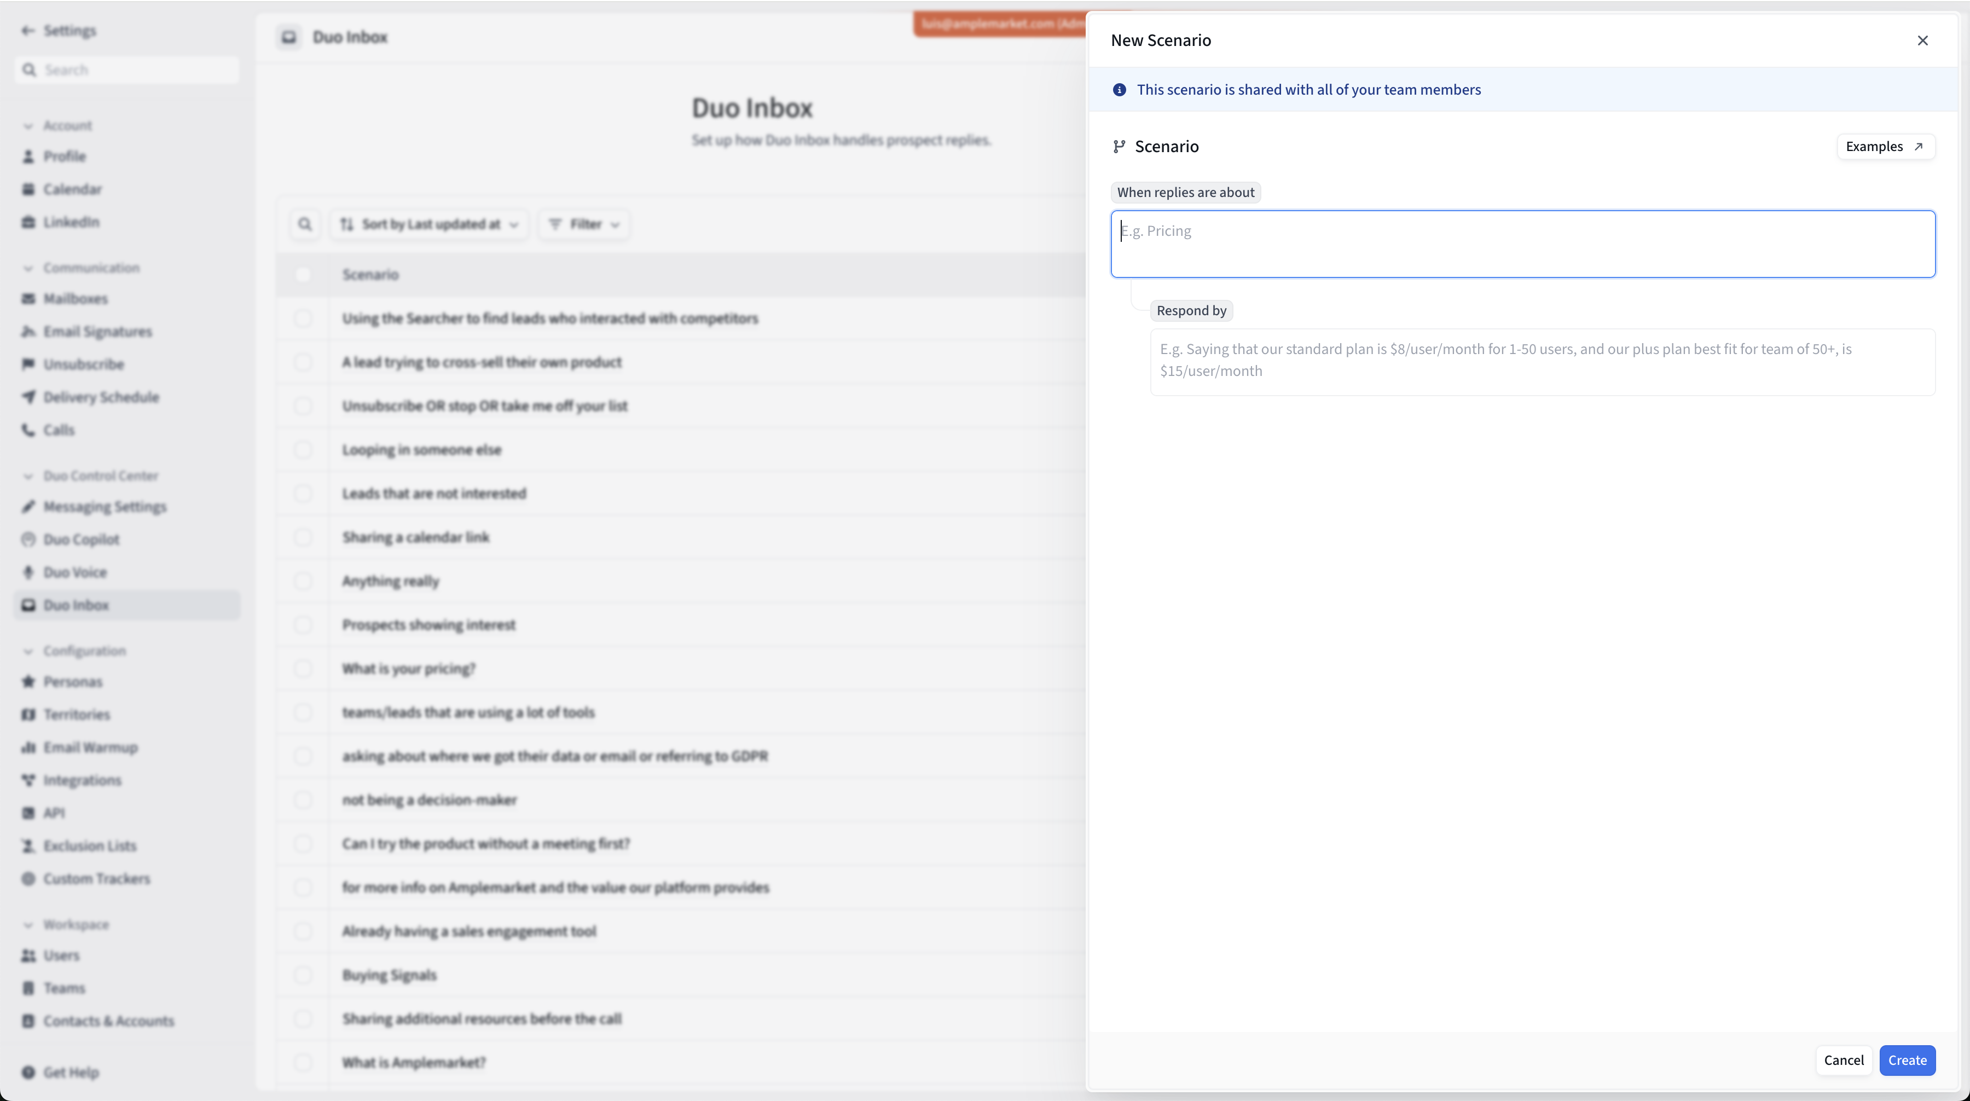Open Mailboxes settings page

[x=75, y=298]
